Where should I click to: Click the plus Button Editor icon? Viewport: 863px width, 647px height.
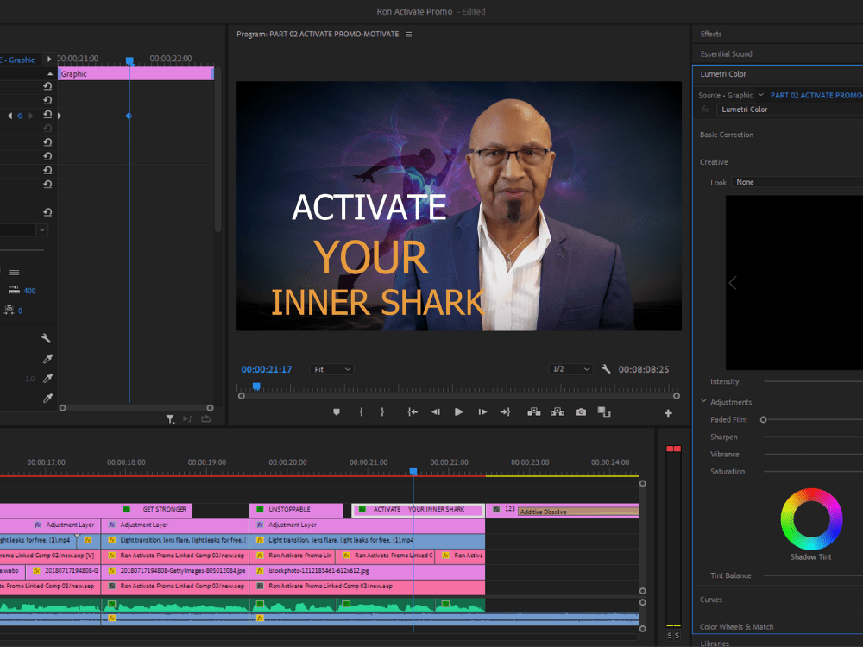pos(669,411)
